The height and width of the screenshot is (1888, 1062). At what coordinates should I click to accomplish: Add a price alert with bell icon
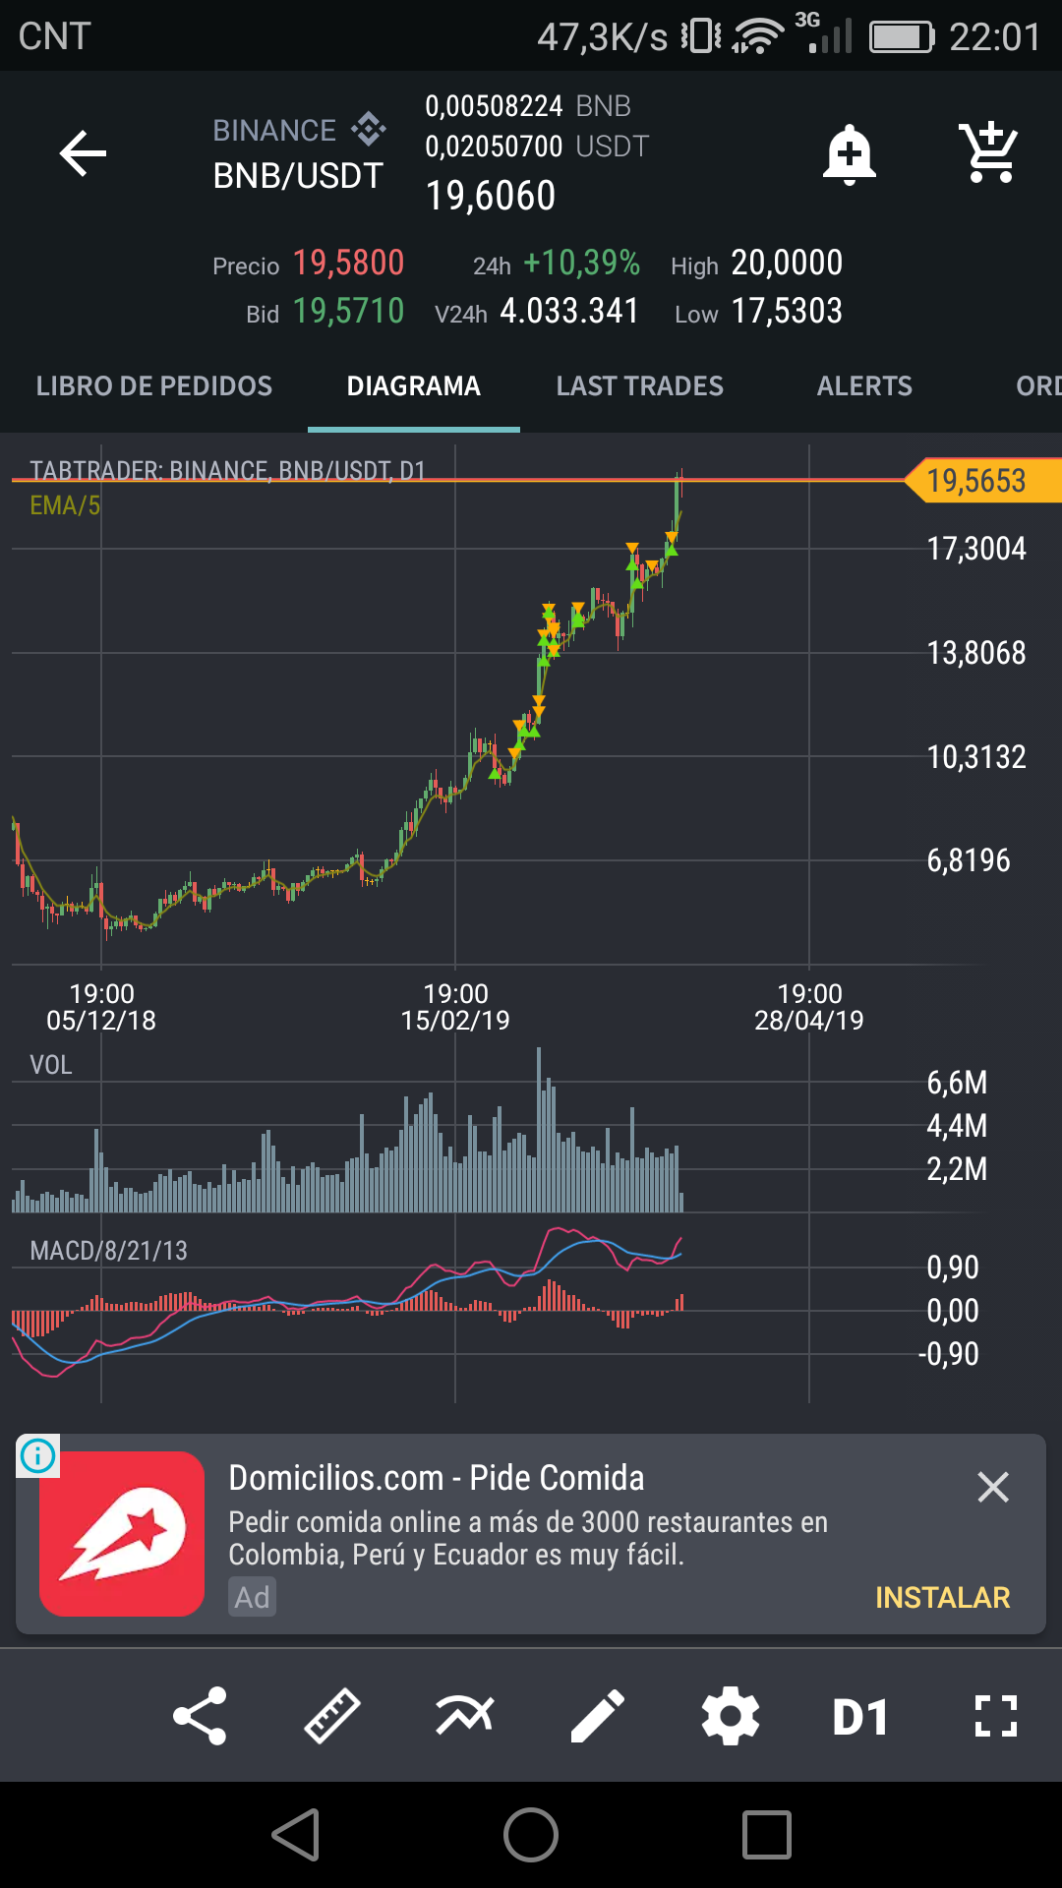[850, 154]
